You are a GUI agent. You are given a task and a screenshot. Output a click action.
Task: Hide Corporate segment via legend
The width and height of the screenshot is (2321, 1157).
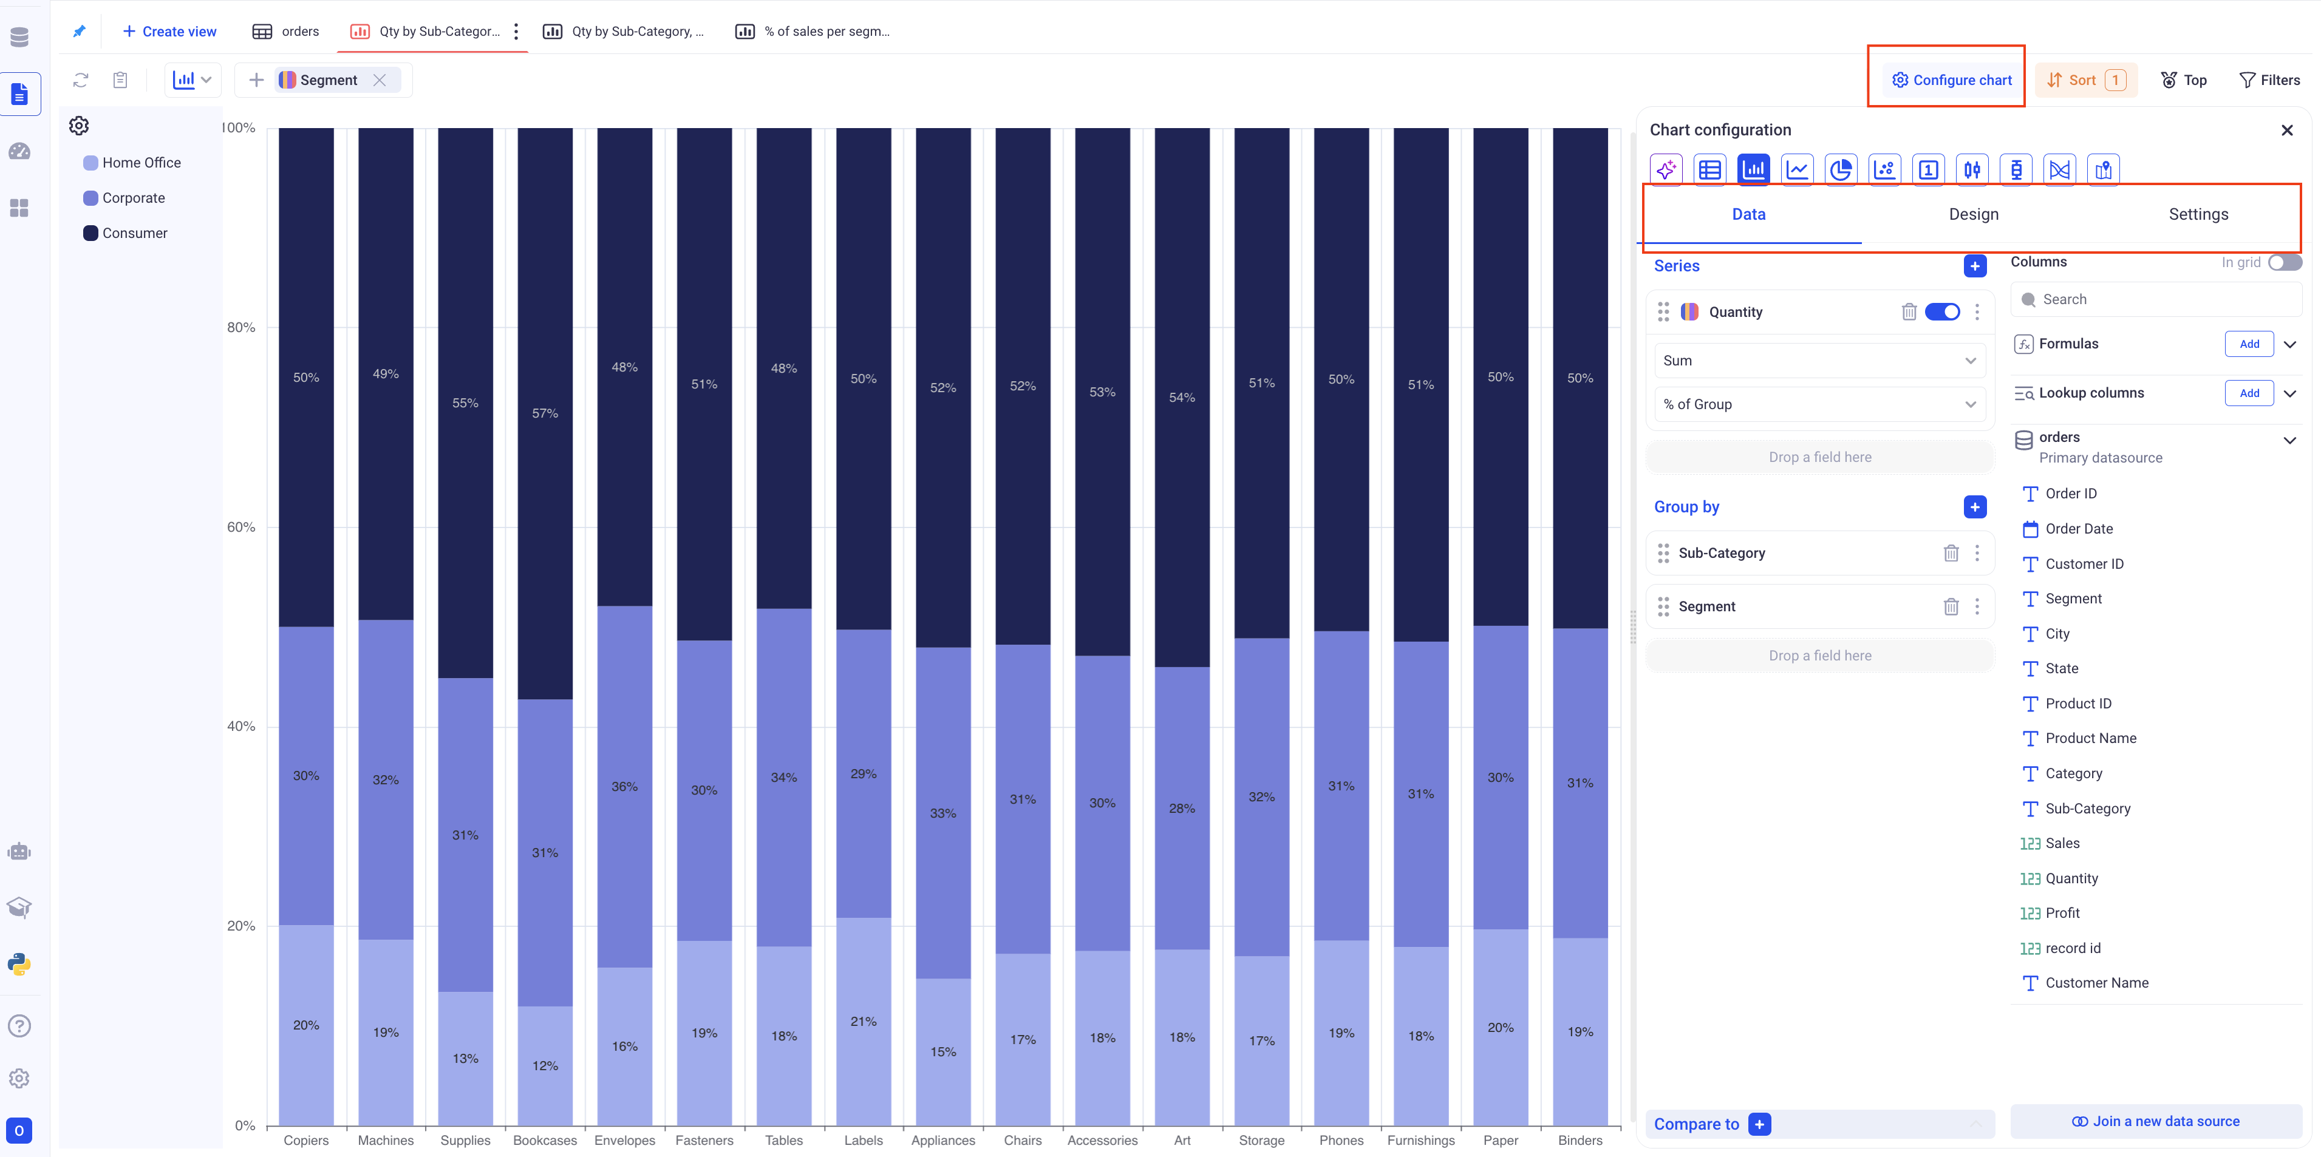[134, 198]
